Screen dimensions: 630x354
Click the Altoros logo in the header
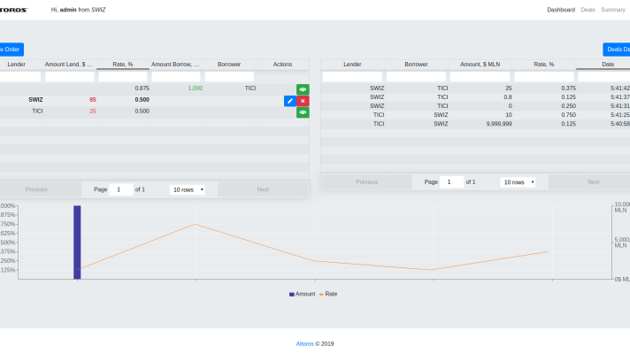(13, 10)
